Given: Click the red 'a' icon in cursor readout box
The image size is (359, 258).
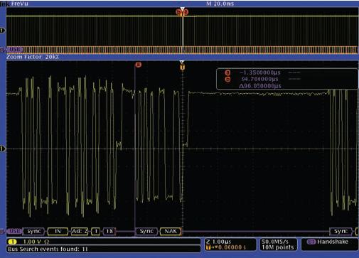Looking at the screenshot, I should 227,72.
